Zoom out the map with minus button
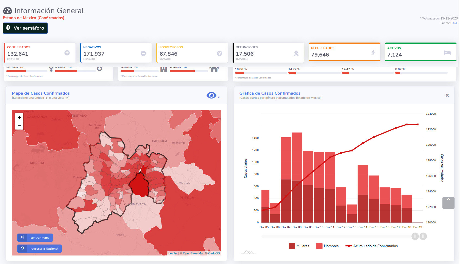 19,126
